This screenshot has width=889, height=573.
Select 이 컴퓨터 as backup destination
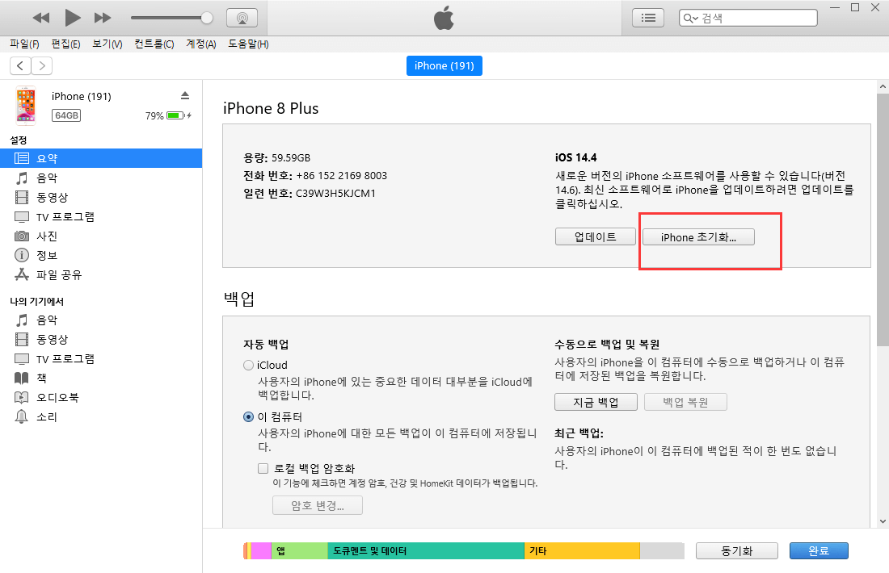pos(248,417)
